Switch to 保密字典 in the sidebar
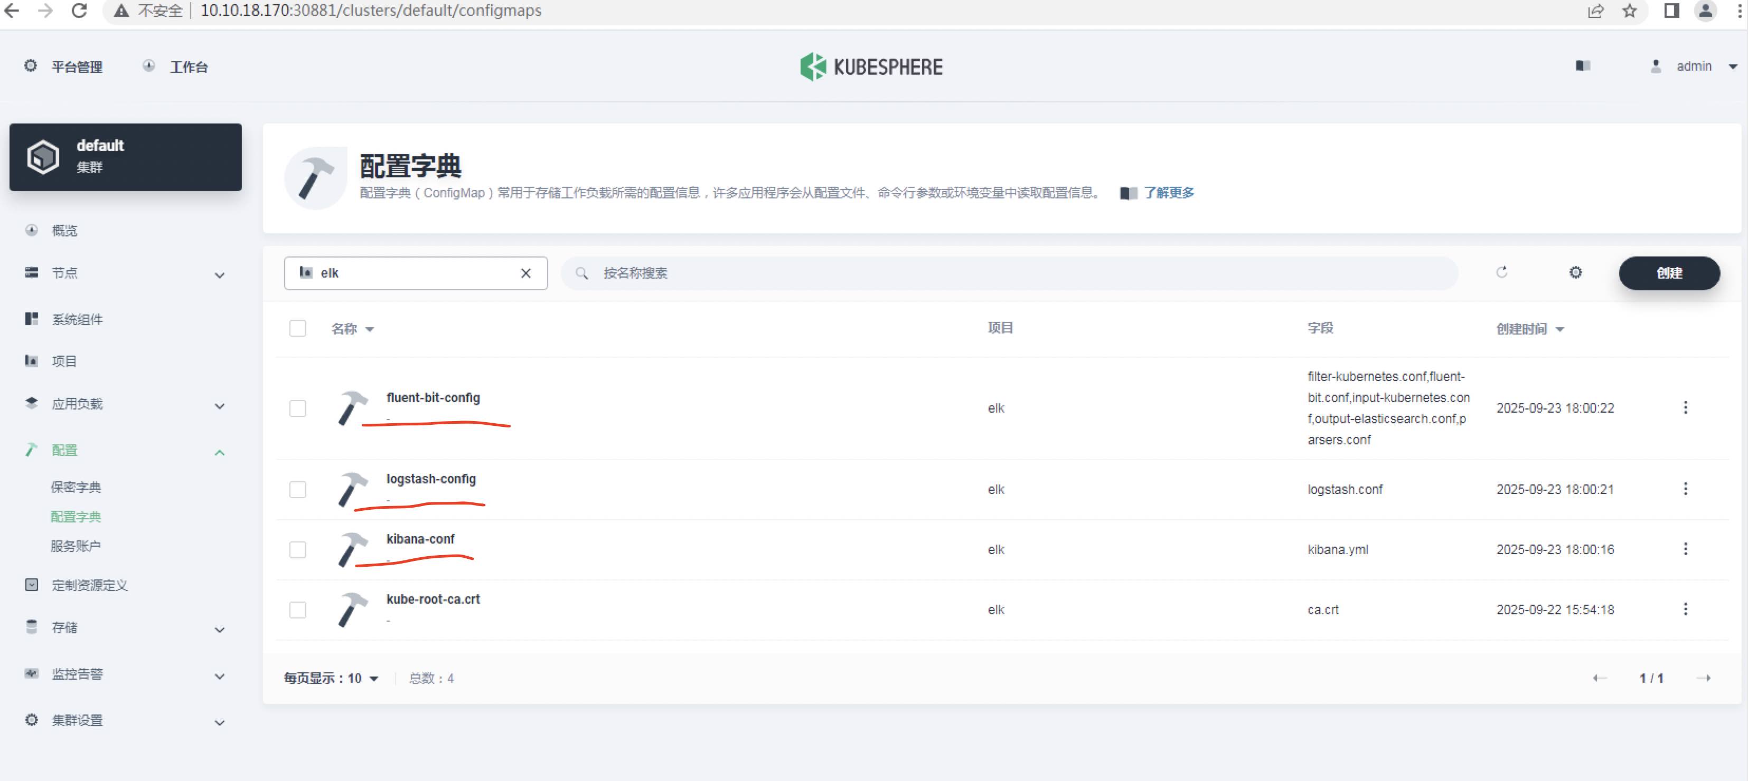 pos(76,487)
